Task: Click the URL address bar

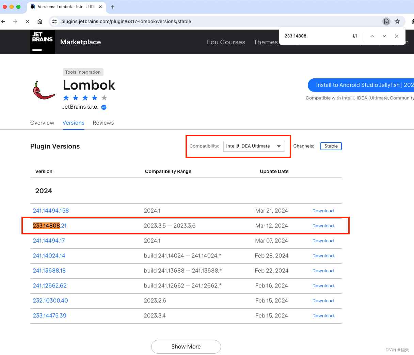Action: [218, 21]
